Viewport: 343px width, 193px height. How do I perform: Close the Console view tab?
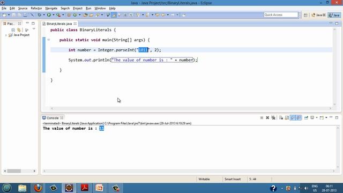62,118
